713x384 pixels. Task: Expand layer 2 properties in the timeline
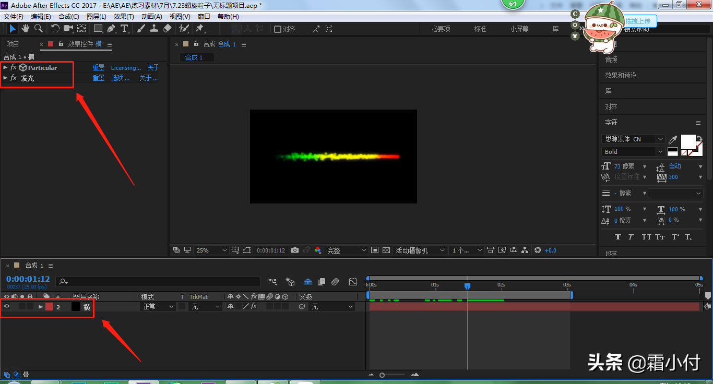41,307
